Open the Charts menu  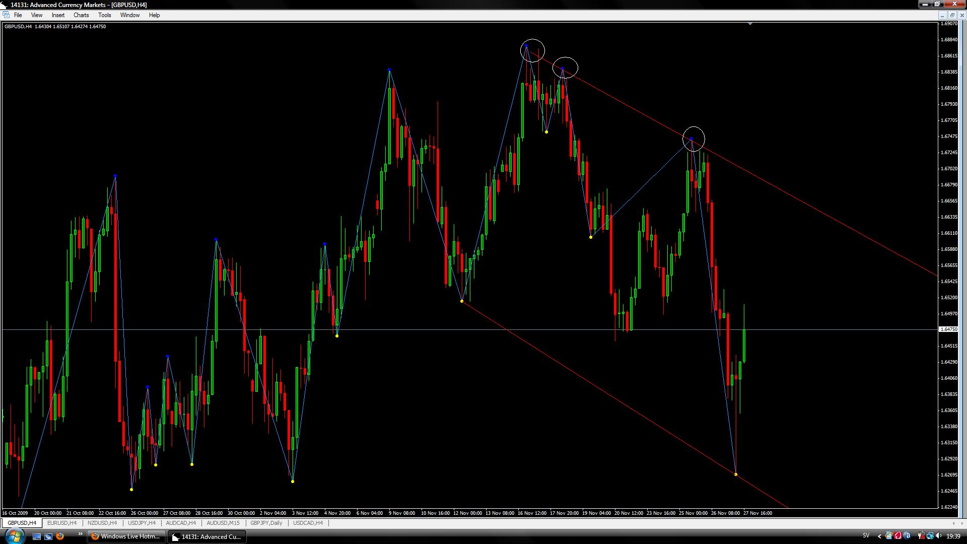coord(81,15)
